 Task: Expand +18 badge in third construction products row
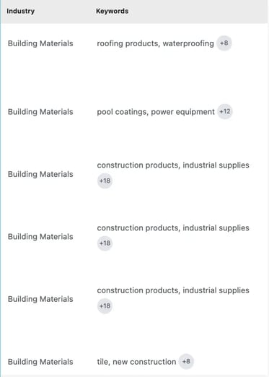[x=105, y=305]
